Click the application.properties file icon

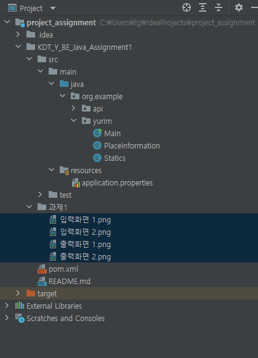(x=76, y=182)
